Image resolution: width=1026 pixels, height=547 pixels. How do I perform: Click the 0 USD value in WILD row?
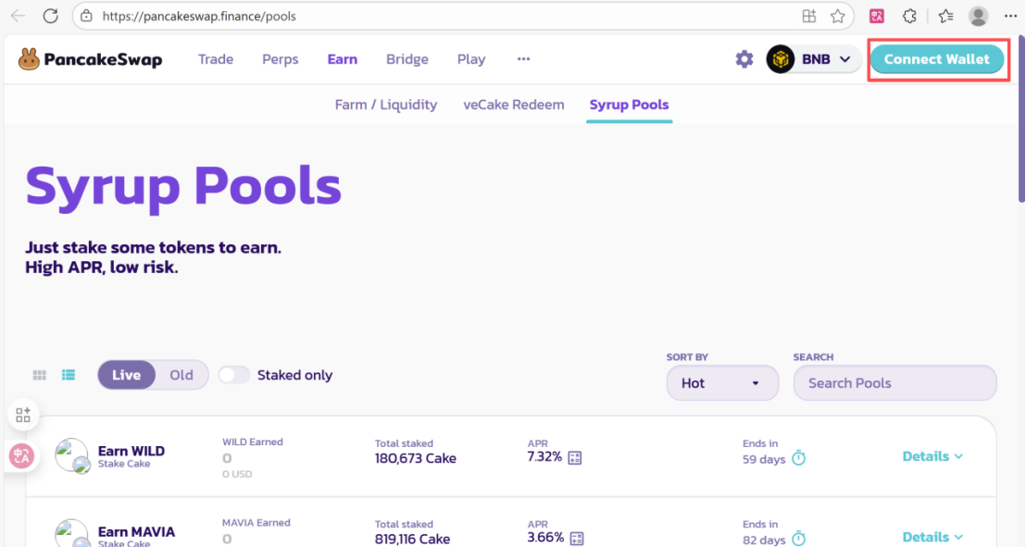237,474
